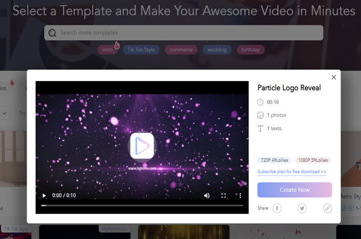Select the birthday tag

[x=250, y=50]
